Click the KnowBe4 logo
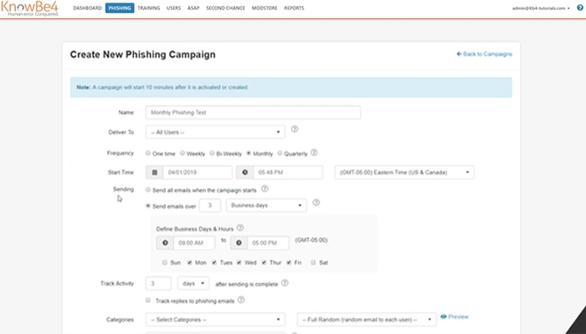The image size is (586, 334). tap(29, 8)
